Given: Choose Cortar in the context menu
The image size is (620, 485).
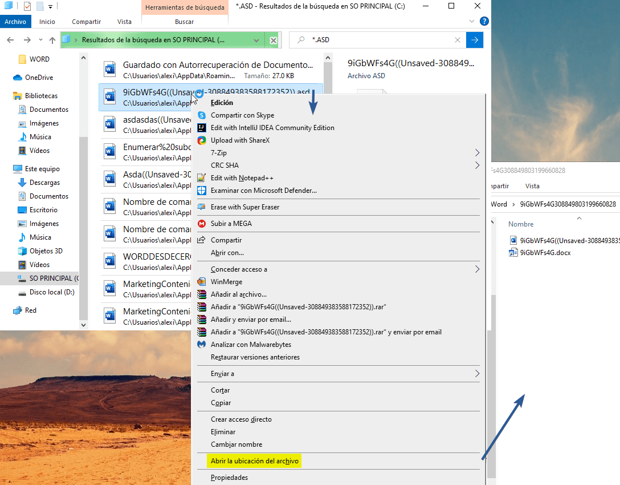Looking at the screenshot, I should click(x=220, y=390).
